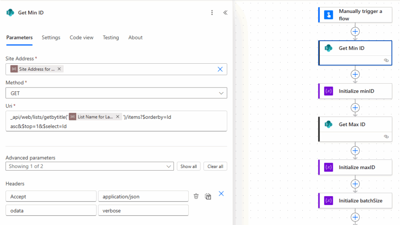Add step below Get Max ID card
The width and height of the screenshot is (400, 225).
point(355,150)
